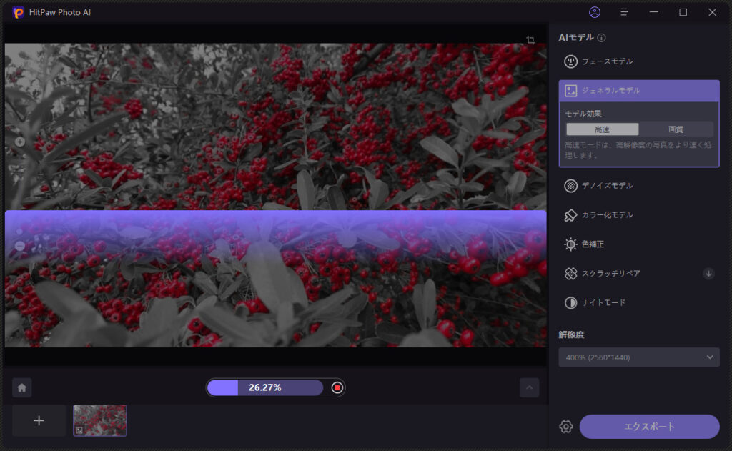Zoom in using the plus icon
Image resolution: width=732 pixels, height=451 pixels.
(19, 142)
